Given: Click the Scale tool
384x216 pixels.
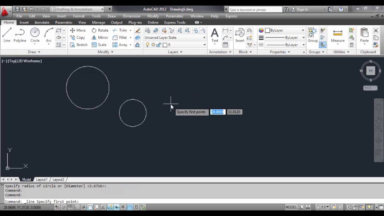Looking at the screenshot, I should pos(99,45).
